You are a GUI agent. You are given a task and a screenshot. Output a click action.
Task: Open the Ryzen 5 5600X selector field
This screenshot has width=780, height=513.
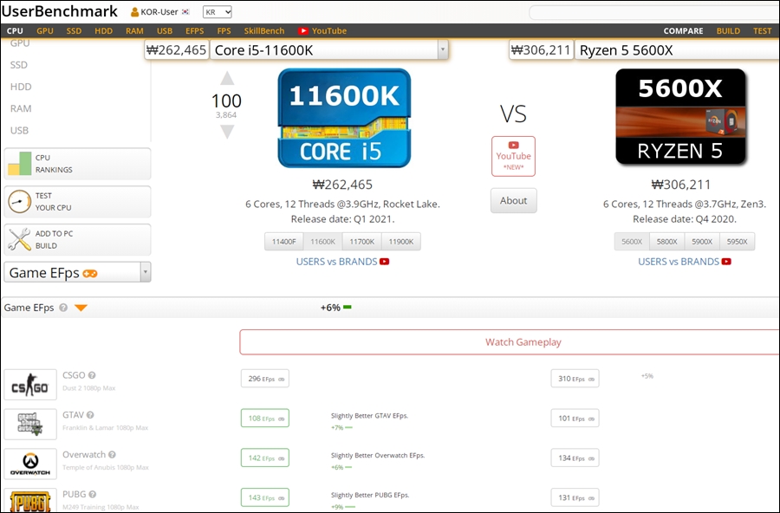click(677, 50)
